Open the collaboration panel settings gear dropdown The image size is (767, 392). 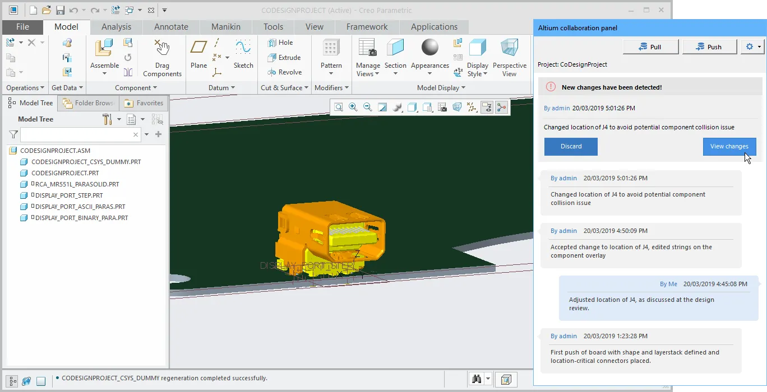tap(751, 47)
